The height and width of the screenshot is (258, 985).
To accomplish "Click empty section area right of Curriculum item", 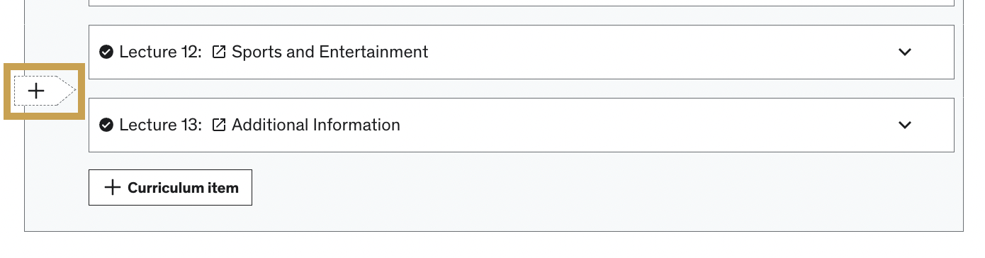I will [x=602, y=187].
